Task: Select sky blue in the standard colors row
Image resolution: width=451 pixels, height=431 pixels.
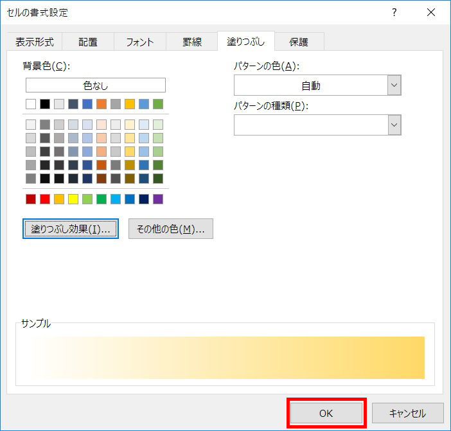Action: tap(116, 199)
